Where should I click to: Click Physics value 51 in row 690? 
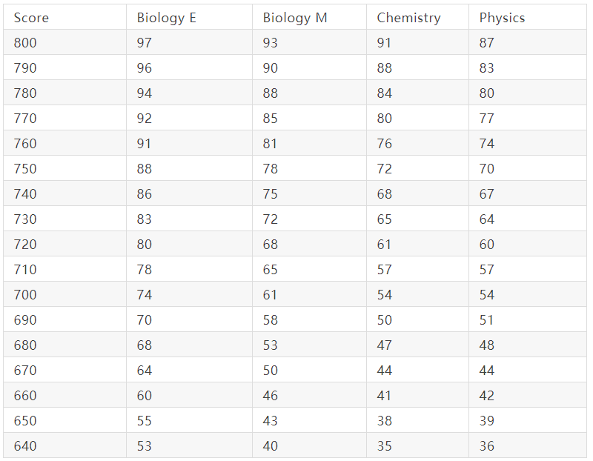(487, 320)
